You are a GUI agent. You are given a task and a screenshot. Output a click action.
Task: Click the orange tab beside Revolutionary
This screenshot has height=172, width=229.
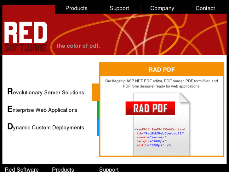[x=96, y=92]
